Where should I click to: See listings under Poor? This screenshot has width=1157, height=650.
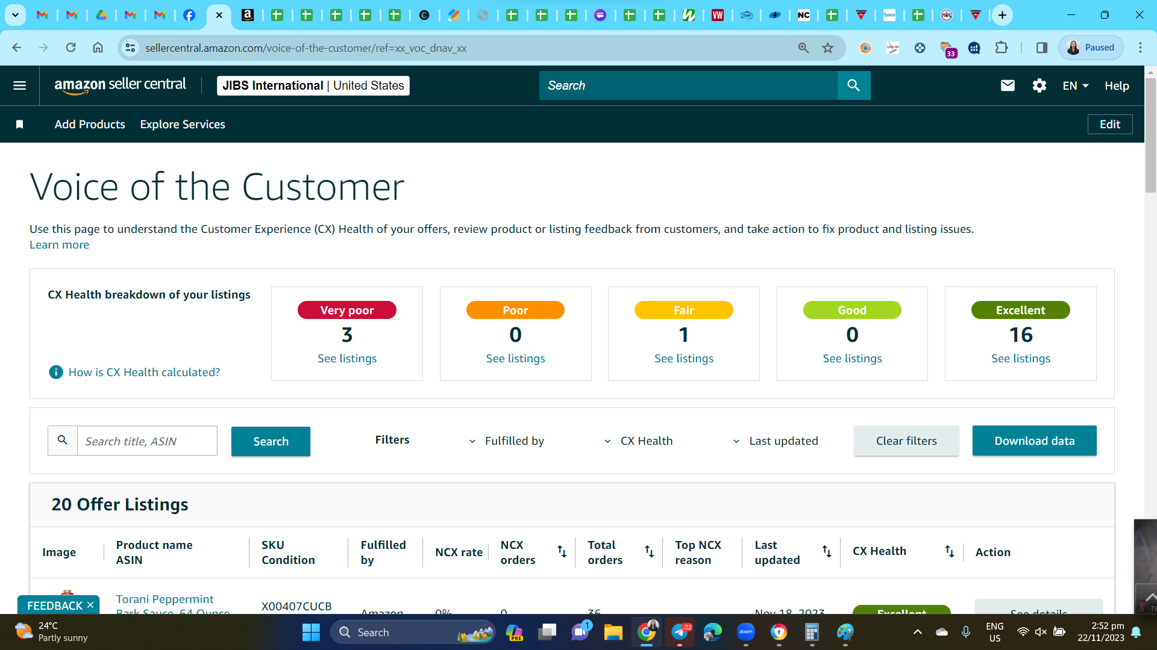[516, 359]
